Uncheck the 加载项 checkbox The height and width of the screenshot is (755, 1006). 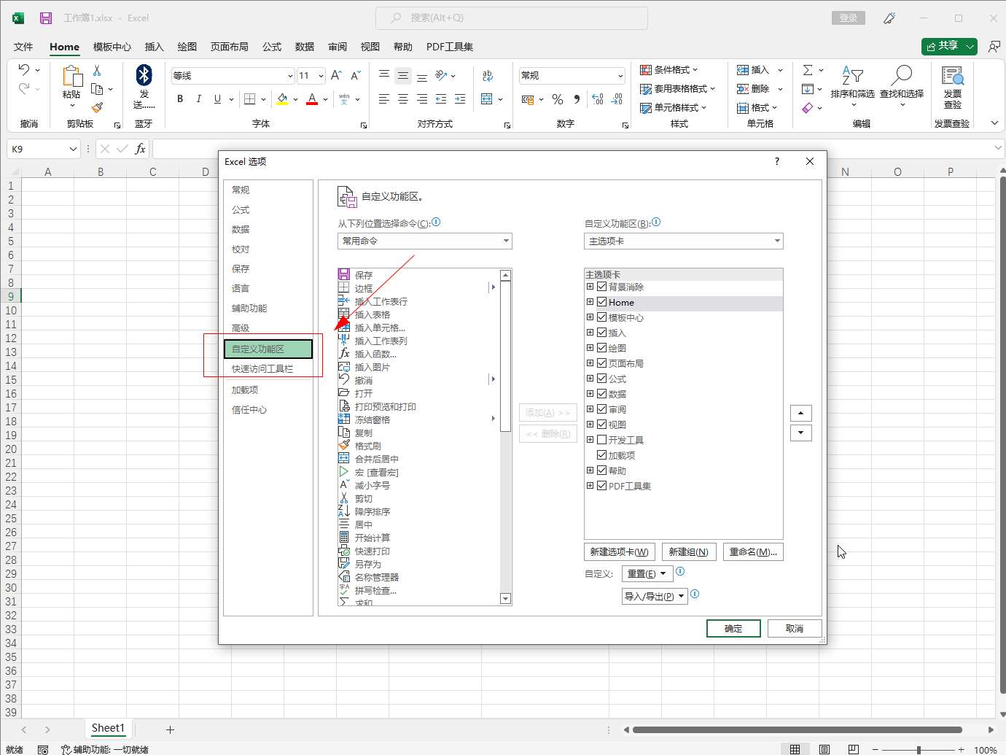click(602, 455)
